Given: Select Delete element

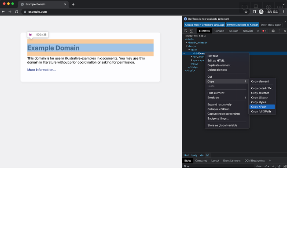Looking at the screenshot, I should pyautogui.click(x=227, y=70).
